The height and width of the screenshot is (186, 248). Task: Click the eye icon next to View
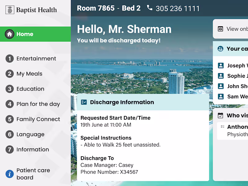(220, 29)
